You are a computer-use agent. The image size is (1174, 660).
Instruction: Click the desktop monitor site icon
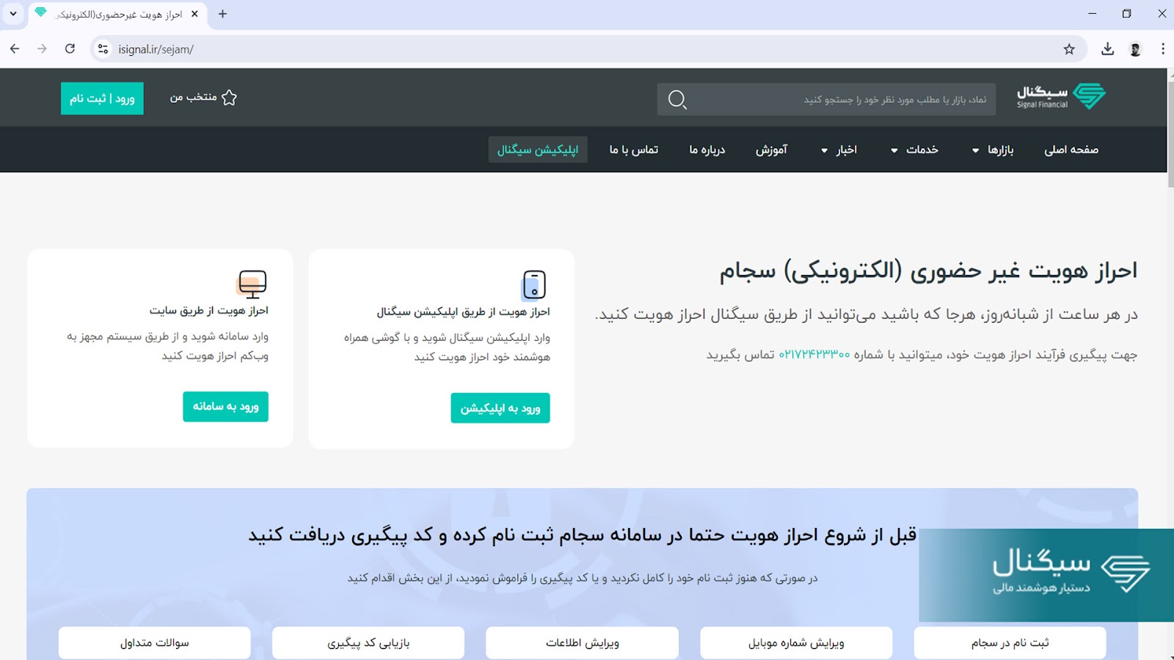pos(252,284)
